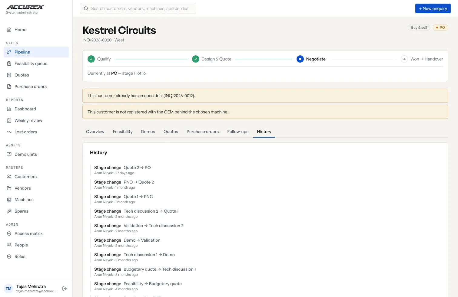Click the Kestrel Circuits page title

coord(119,30)
